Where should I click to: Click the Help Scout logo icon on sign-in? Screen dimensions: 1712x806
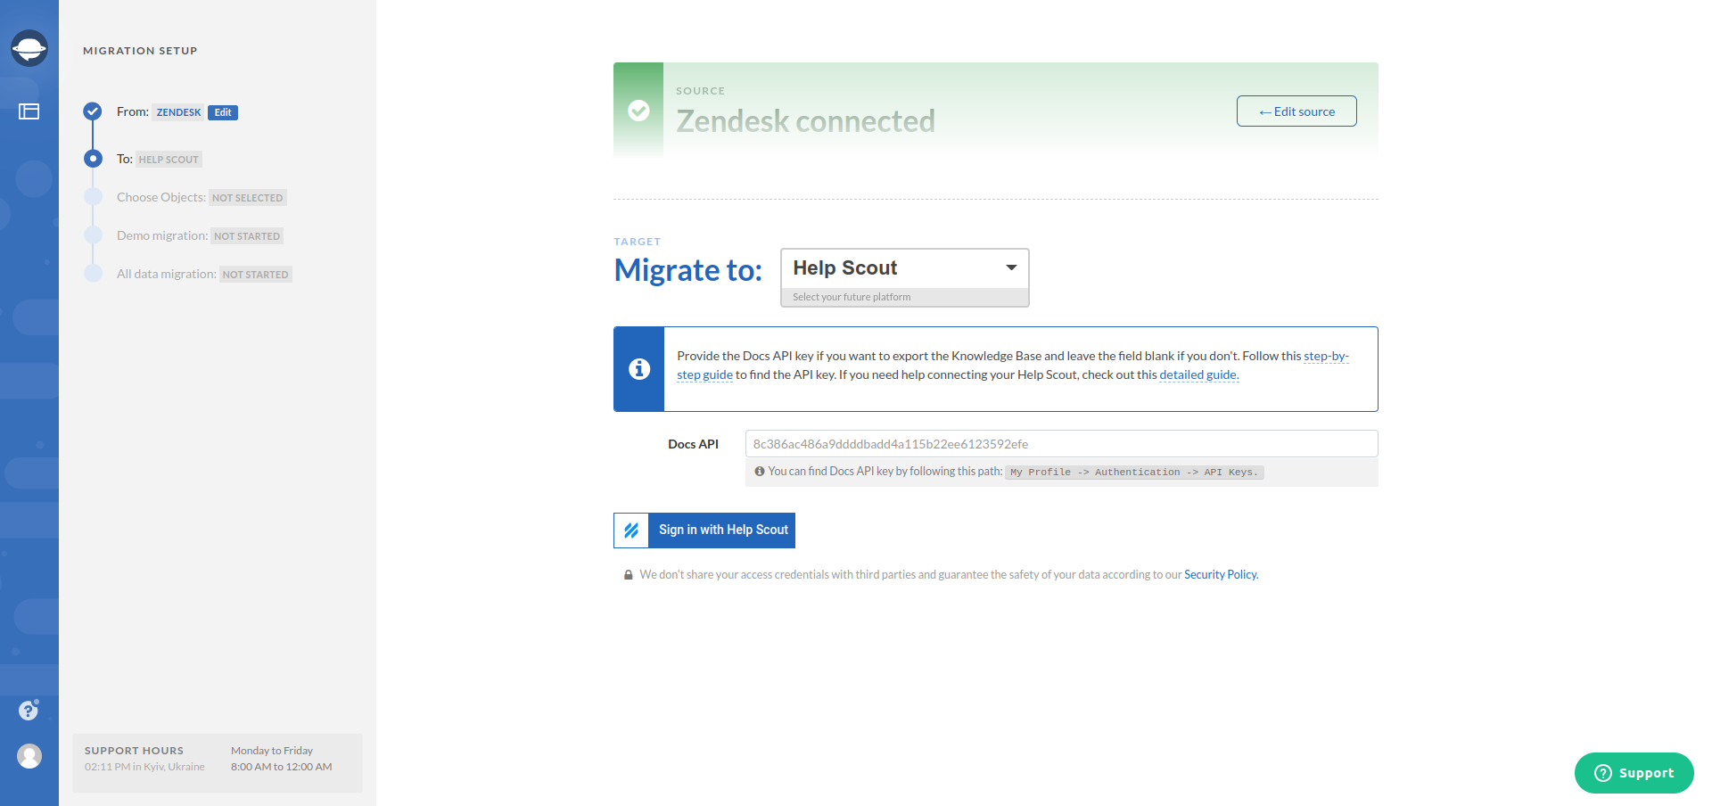[x=631, y=530]
